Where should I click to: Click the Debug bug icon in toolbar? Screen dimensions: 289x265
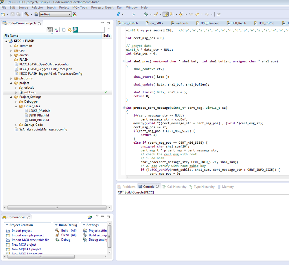pyautogui.click(x=146, y=14)
